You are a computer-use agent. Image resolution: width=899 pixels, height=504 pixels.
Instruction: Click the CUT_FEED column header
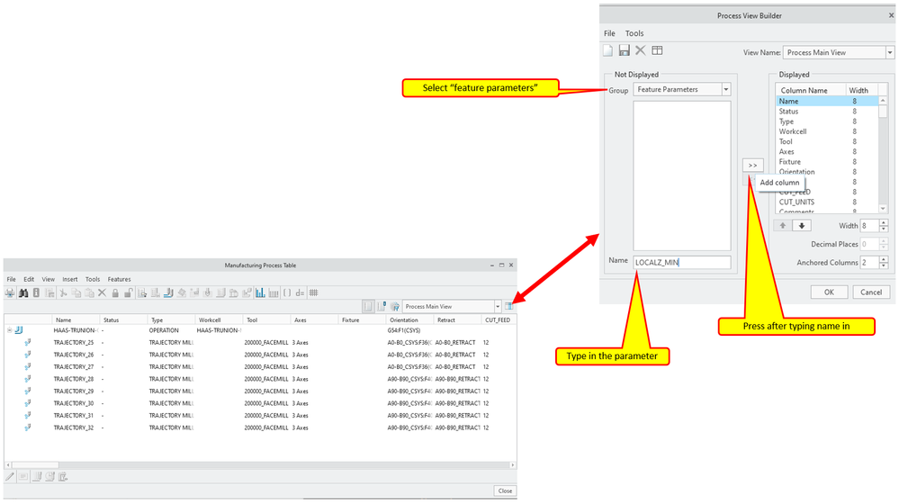coord(498,319)
